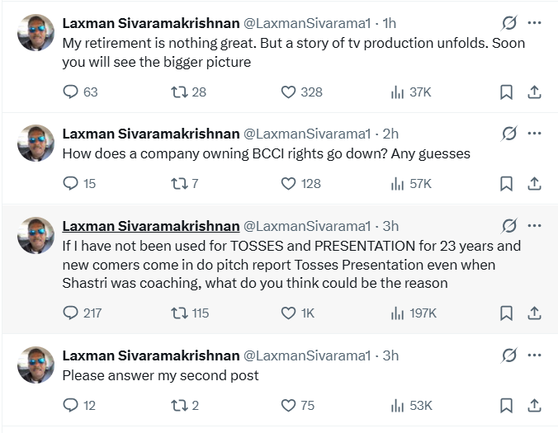Click profile avatar on the BCCI tweet
This screenshot has height=433, width=558.
[35, 143]
